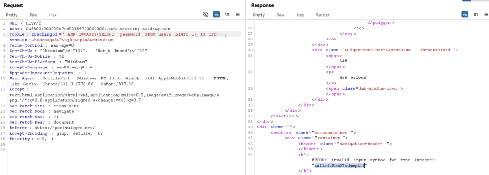Viewport: 489px width, 175px height.
Task: Toggle the \n newline display in Response panel
Action: tap(476, 14)
